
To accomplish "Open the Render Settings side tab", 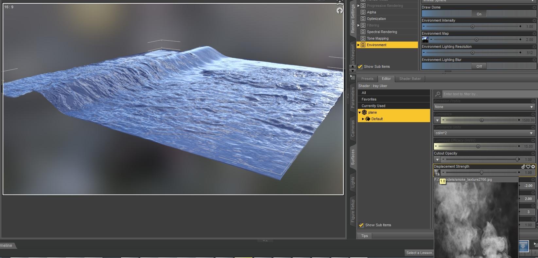I will click(x=353, y=19).
